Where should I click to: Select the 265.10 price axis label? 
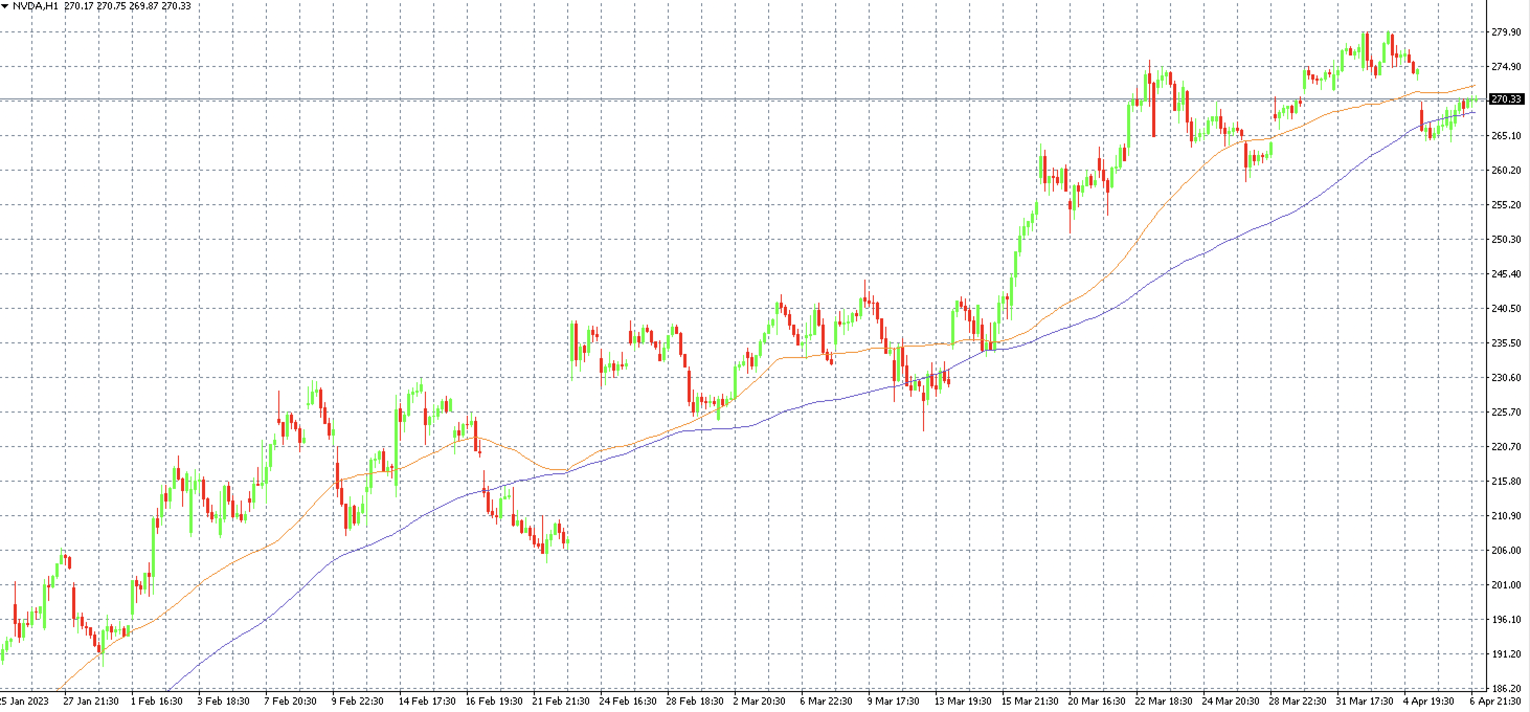tap(1506, 136)
